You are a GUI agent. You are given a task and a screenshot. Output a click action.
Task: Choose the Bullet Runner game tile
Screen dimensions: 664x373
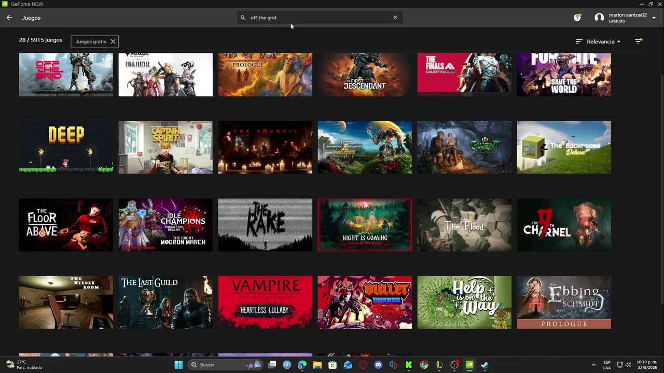pos(365,303)
